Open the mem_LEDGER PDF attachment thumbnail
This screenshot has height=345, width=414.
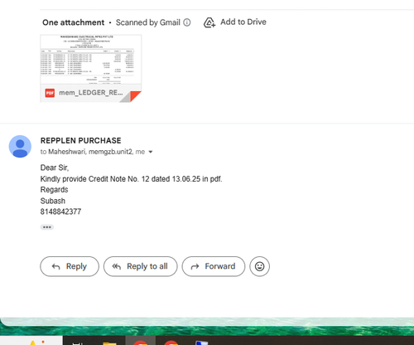(91, 68)
